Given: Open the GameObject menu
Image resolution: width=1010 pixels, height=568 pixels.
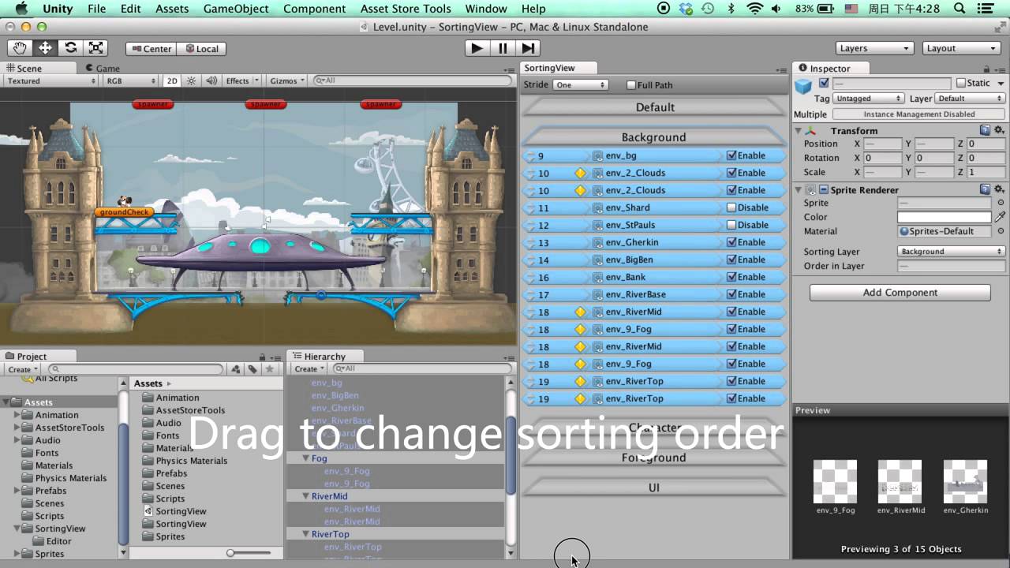Looking at the screenshot, I should coord(236,9).
